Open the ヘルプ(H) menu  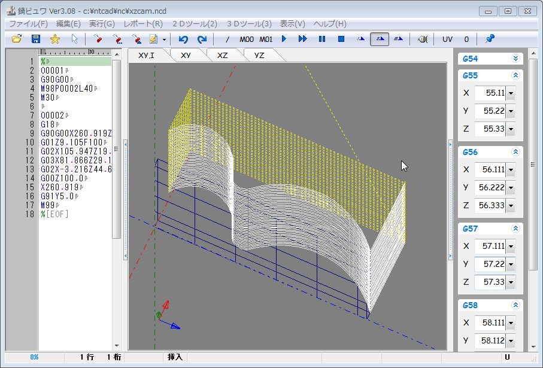click(330, 24)
